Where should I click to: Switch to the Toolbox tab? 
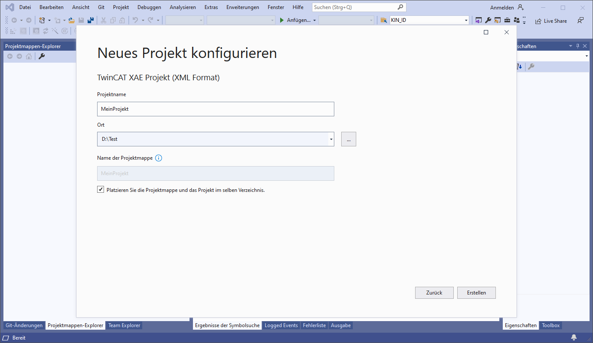(x=551, y=325)
